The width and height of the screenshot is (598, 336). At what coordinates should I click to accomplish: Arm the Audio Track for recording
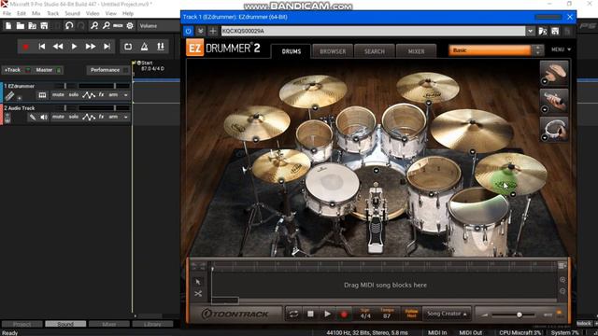point(113,117)
